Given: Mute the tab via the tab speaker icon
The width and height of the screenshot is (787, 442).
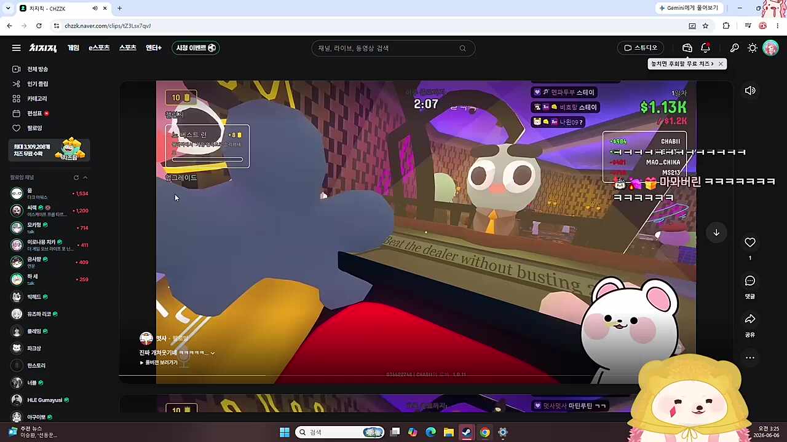Looking at the screenshot, I should [x=95, y=8].
